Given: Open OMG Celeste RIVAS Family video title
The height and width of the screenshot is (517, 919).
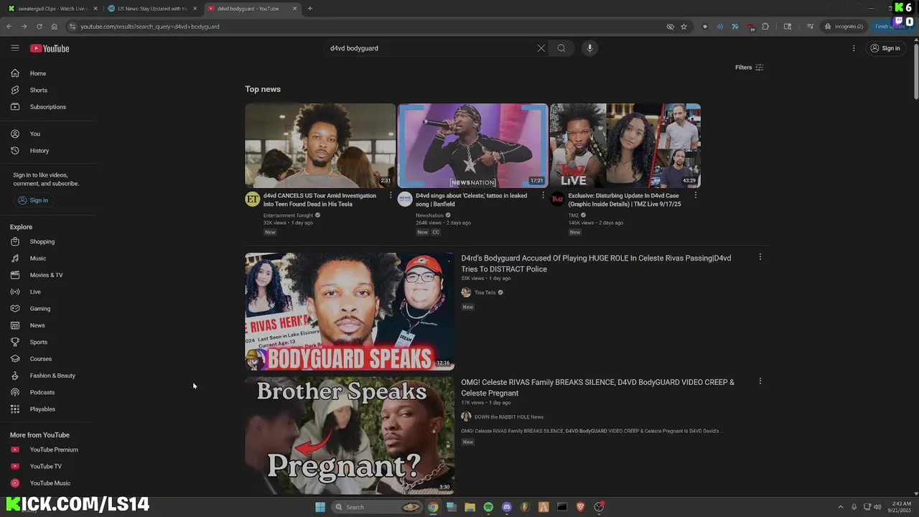Looking at the screenshot, I should [x=597, y=388].
